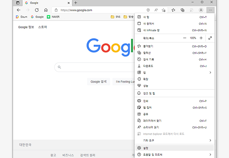View site information lock icon

coord(56,10)
